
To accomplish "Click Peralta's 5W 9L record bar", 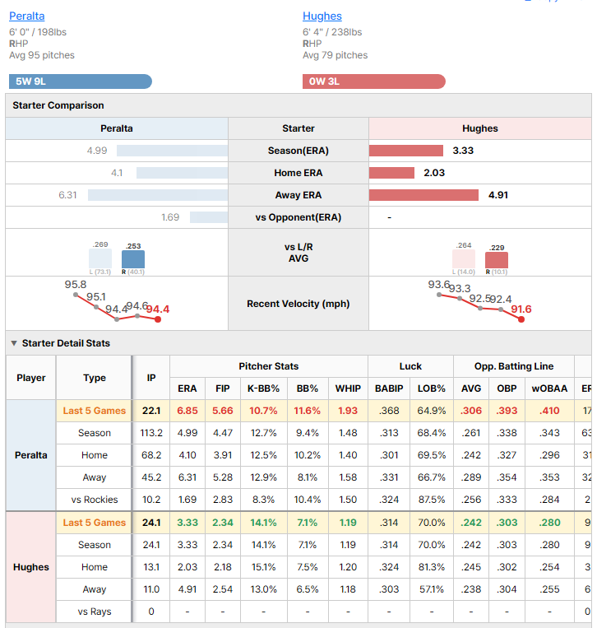I will (81, 81).
